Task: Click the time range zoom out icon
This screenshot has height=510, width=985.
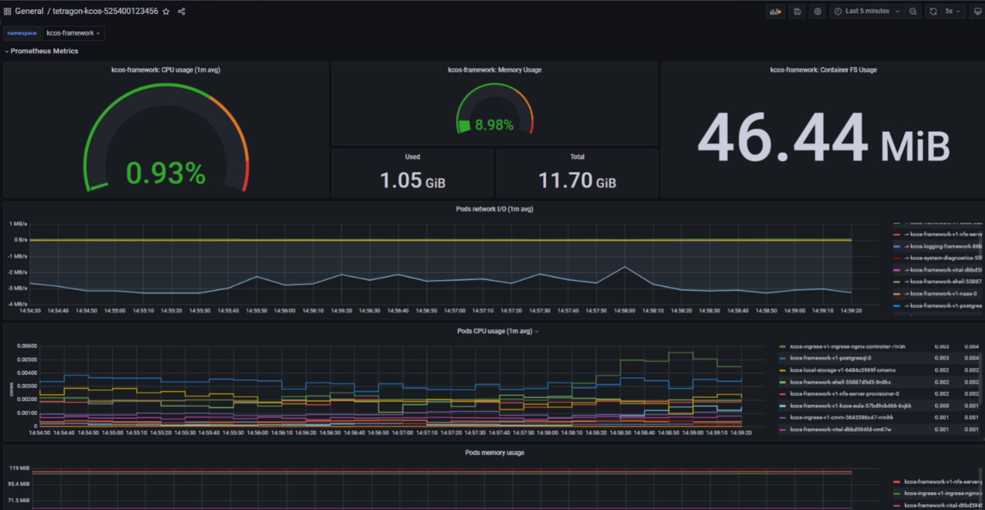Action: click(x=913, y=11)
